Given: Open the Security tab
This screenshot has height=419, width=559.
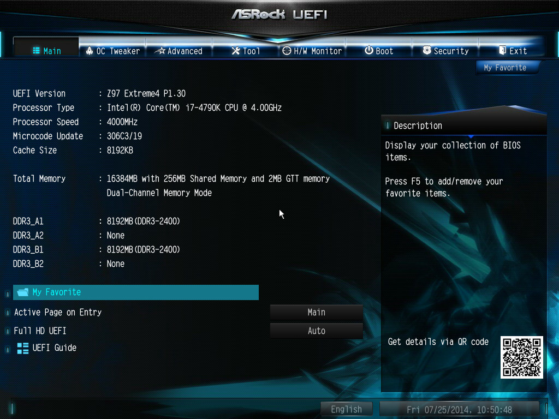Looking at the screenshot, I should click(445, 49).
